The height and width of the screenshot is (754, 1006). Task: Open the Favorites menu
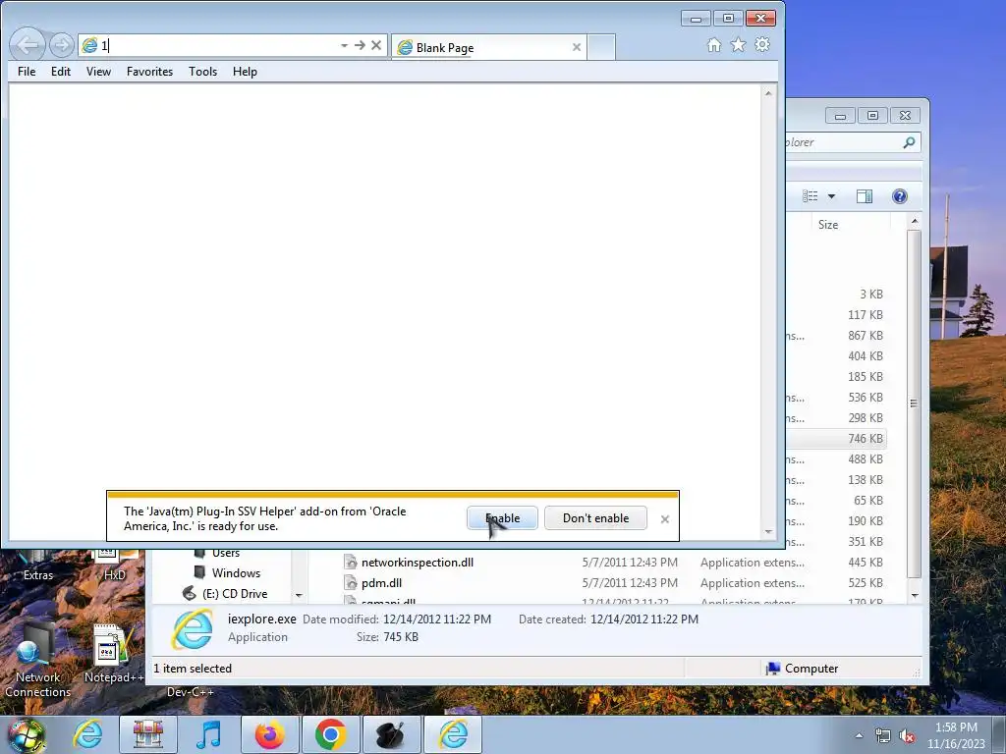tap(149, 71)
